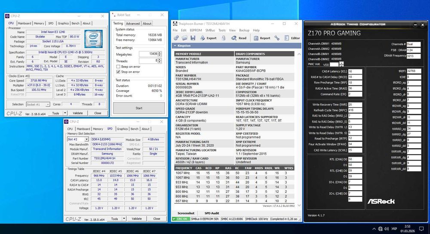Minimize the ASRock Timing Configurator window

coord(415,24)
